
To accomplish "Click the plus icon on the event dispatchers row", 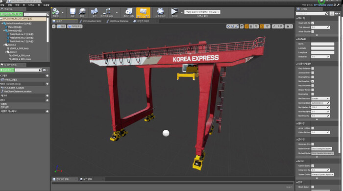I will click(47, 112).
